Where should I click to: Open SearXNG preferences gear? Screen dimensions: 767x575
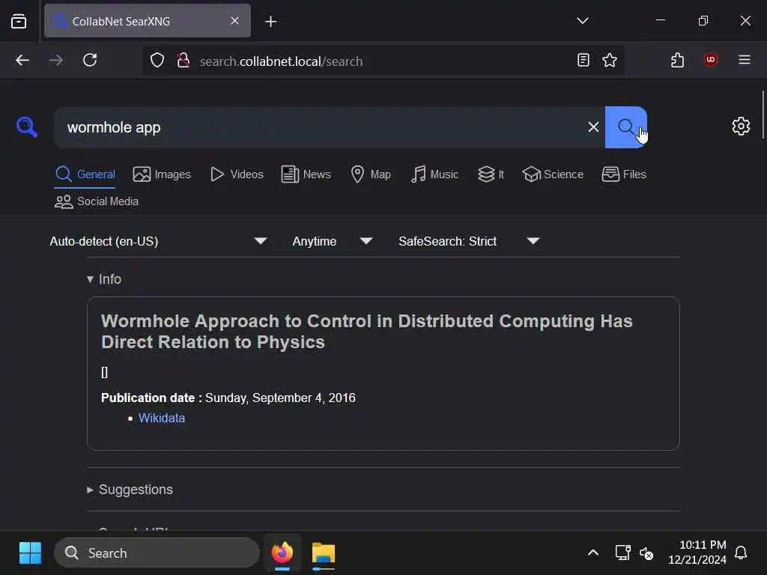(x=741, y=126)
